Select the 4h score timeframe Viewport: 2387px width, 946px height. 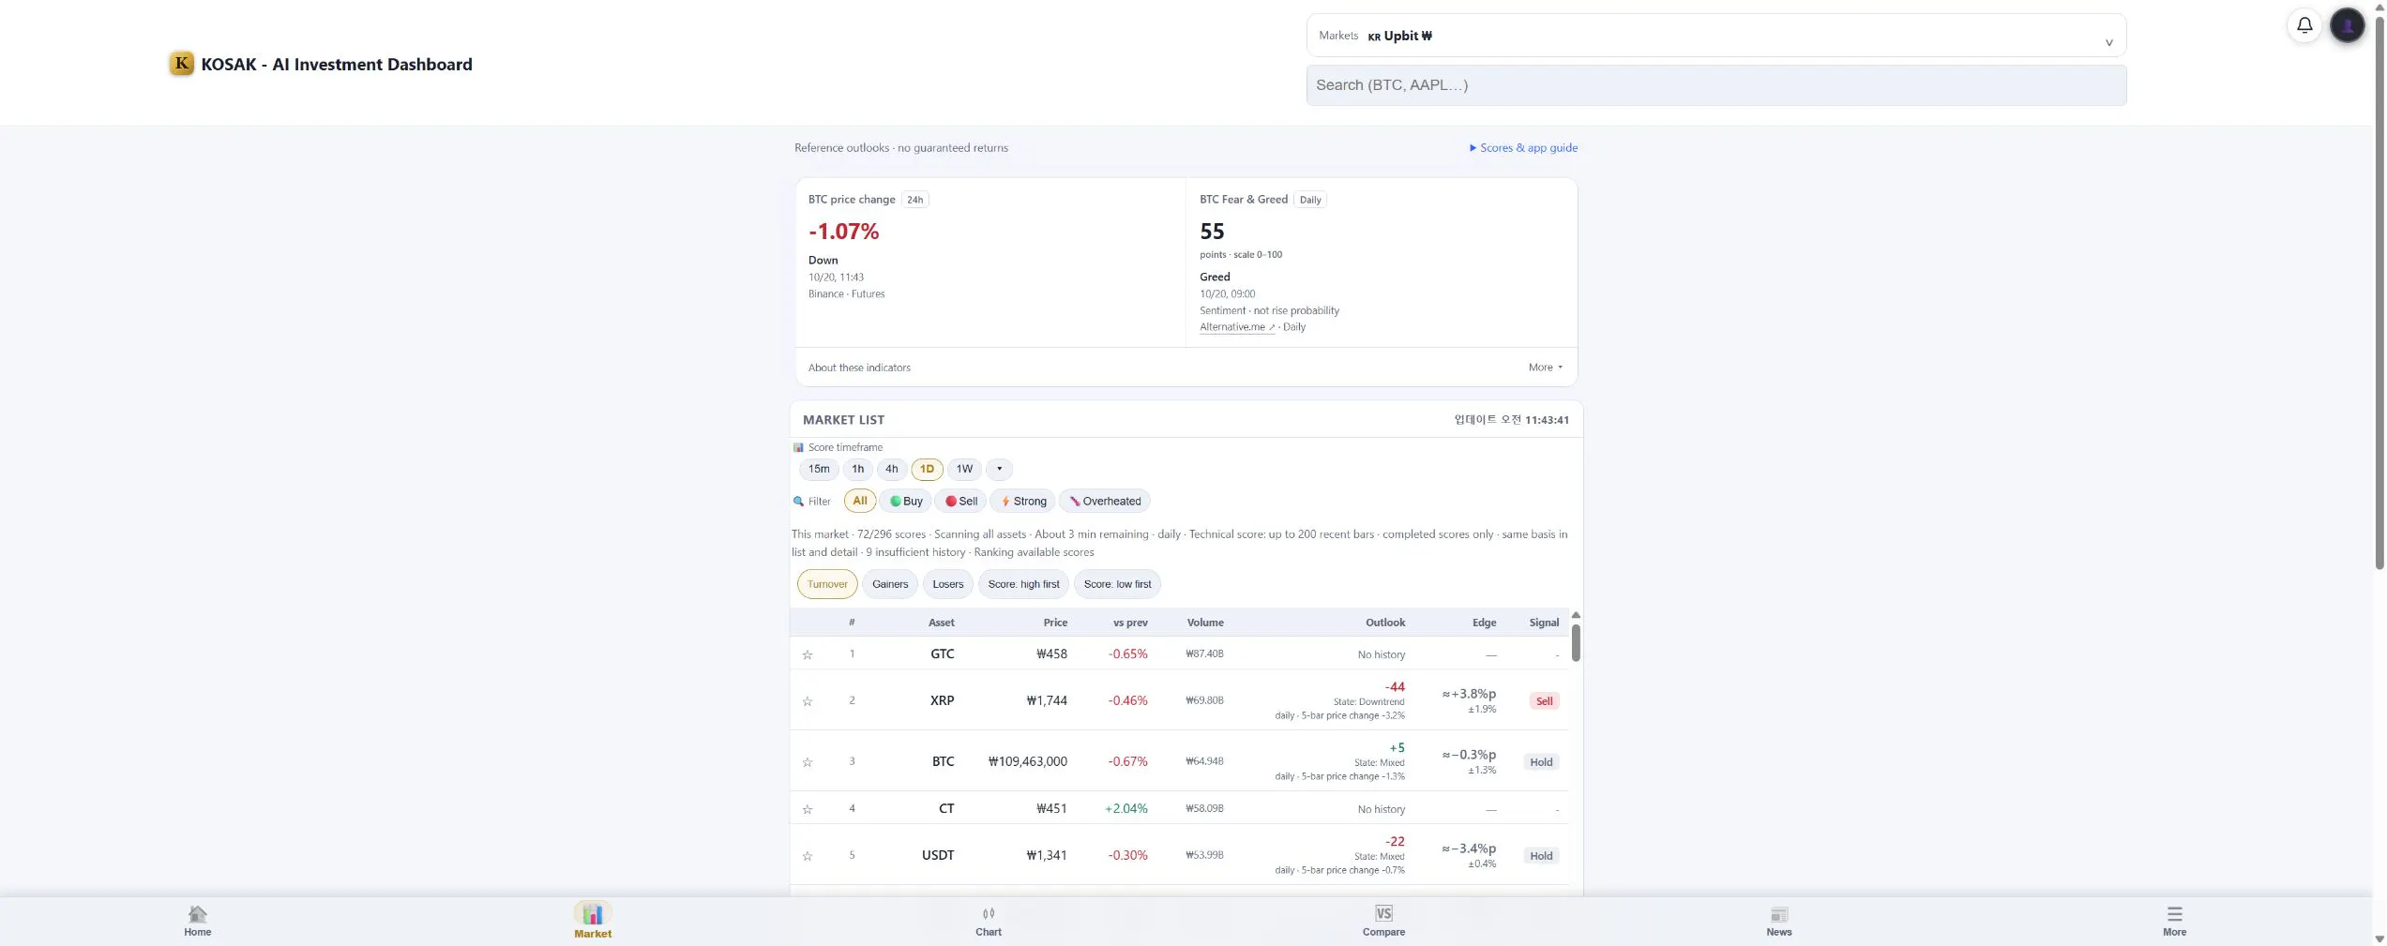891,469
